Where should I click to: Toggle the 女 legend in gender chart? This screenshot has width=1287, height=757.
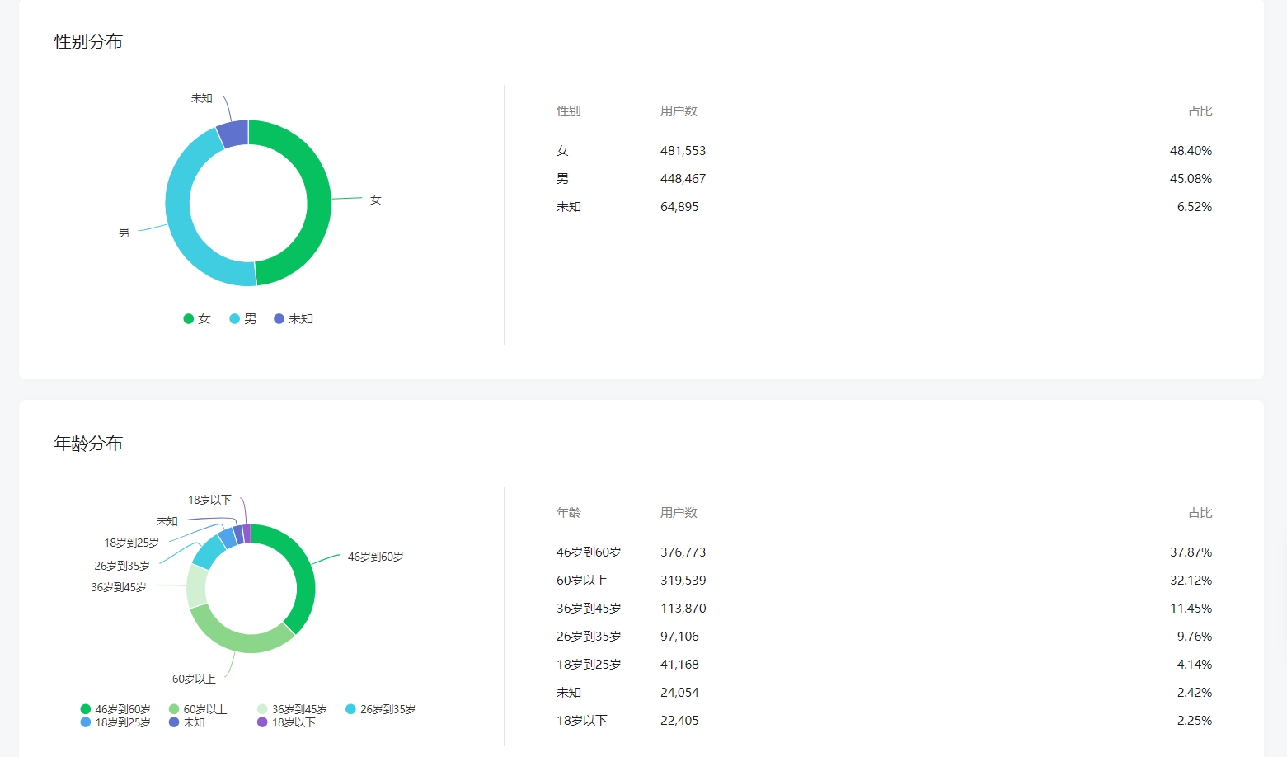(197, 319)
